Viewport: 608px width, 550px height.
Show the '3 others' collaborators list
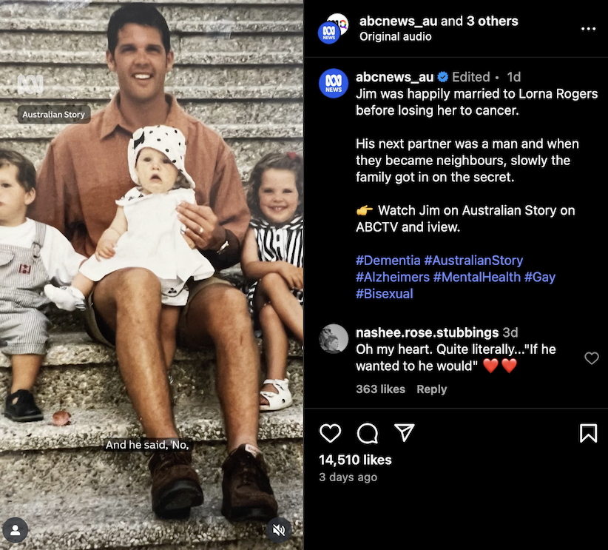pyautogui.click(x=493, y=21)
